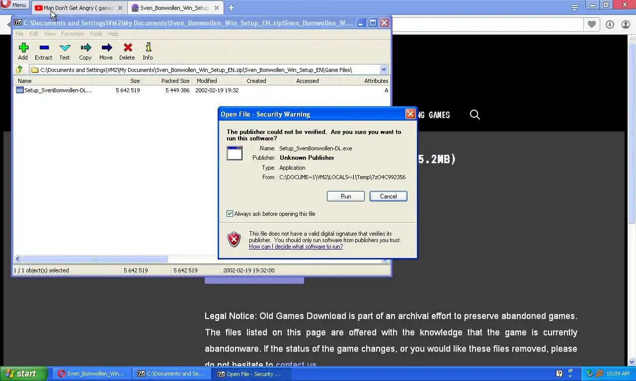Open the Open File - Security taskbar item

point(251,374)
